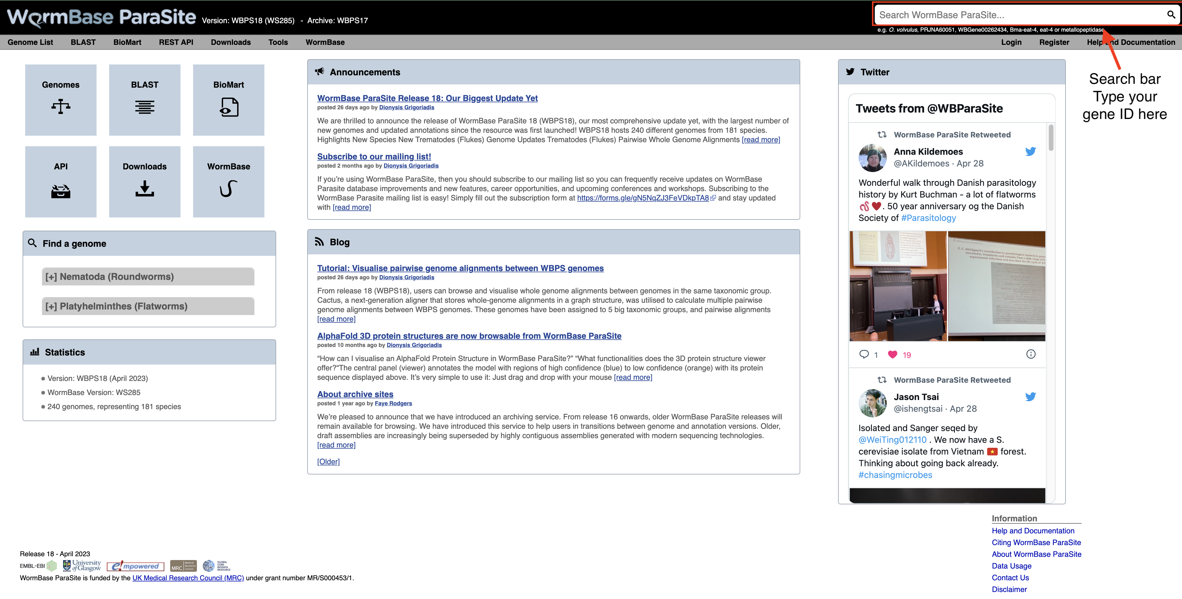Screen dimensions: 1182x599
Task: Click Jason Tsai's profile avatar
Action: [x=872, y=403]
